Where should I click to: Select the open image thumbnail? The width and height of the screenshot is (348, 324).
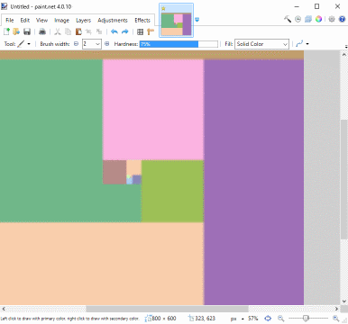(x=176, y=21)
